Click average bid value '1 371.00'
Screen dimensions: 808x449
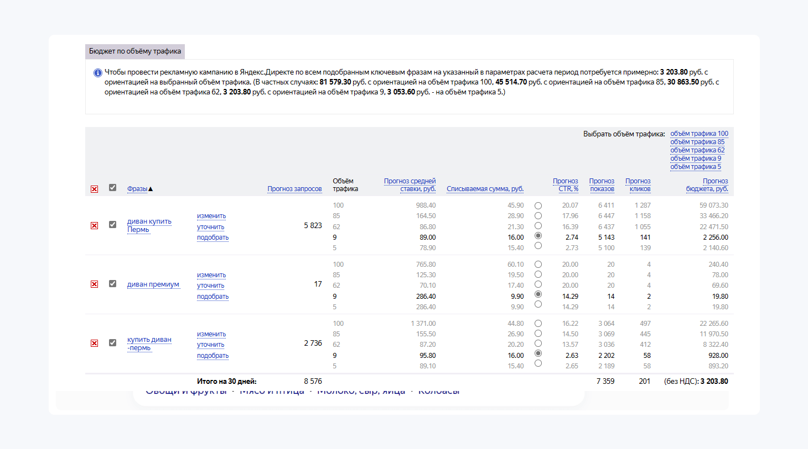click(x=423, y=324)
